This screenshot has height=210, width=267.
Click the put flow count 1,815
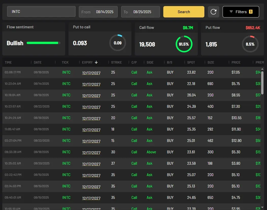point(211,45)
